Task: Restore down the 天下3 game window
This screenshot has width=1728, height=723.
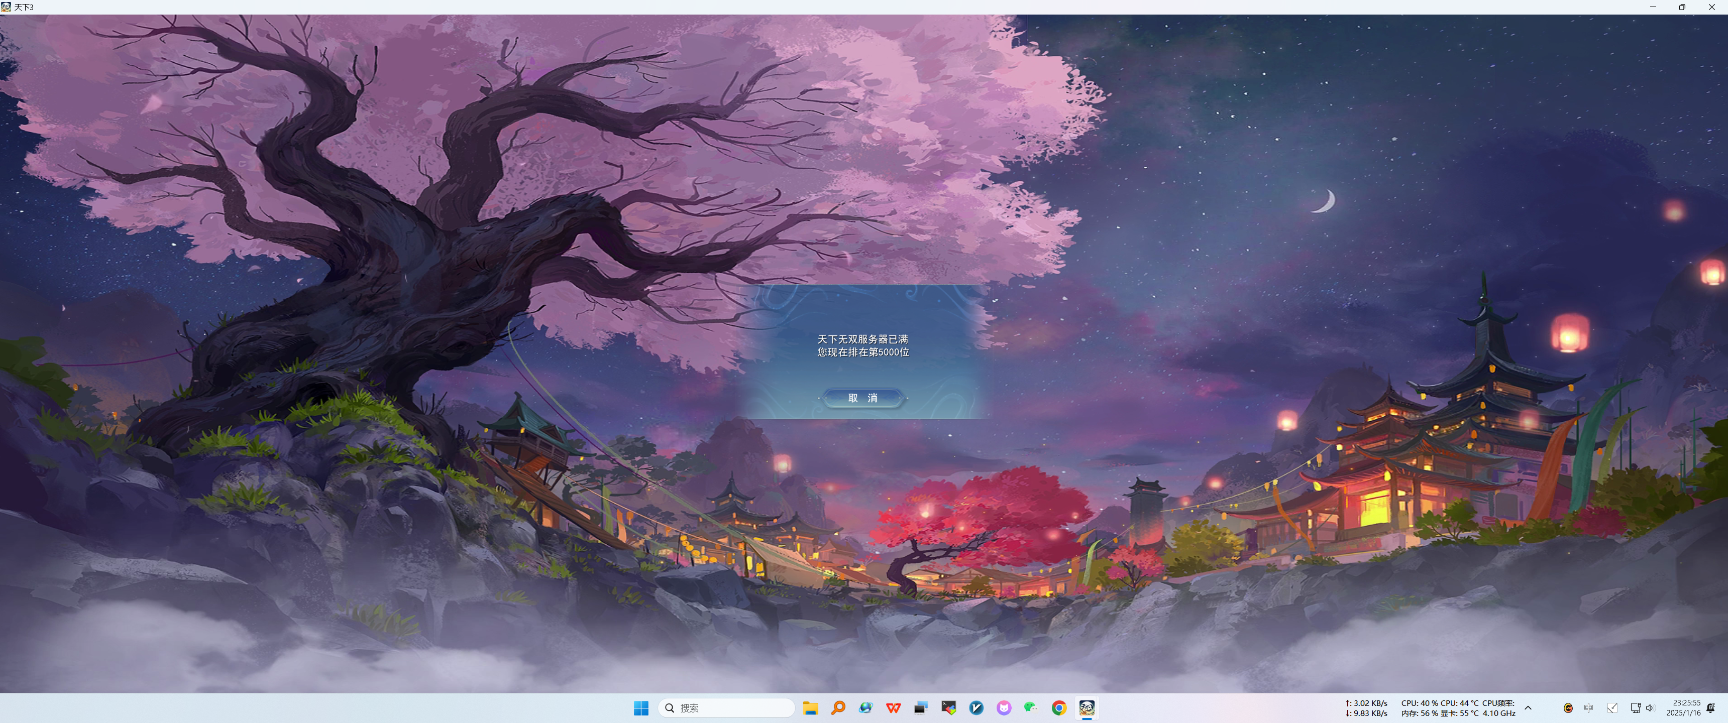Action: pyautogui.click(x=1682, y=7)
